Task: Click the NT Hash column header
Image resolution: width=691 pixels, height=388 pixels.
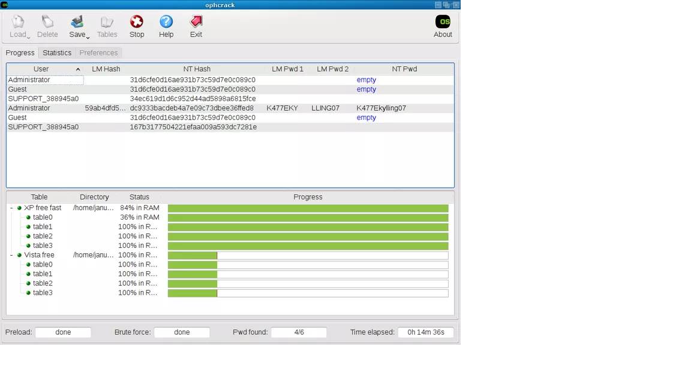Action: (197, 69)
